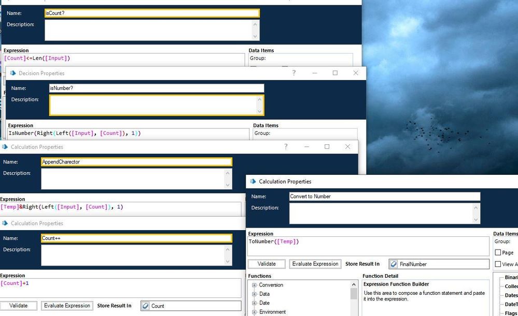The width and height of the screenshot is (518, 316).
Task: Click Validate in Convert to Number dialog
Action: (x=266, y=264)
